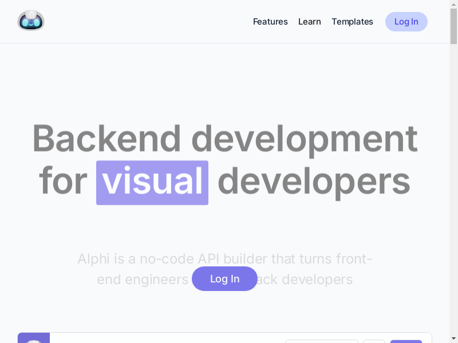Click the highlighted word "visual"
Screen dimensions: 458x343
[x=152, y=182]
